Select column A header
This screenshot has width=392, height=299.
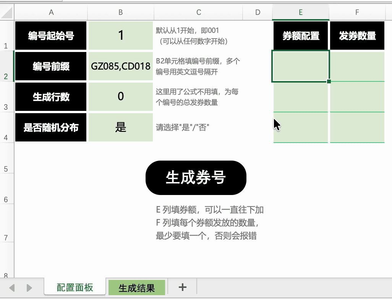coord(51,12)
